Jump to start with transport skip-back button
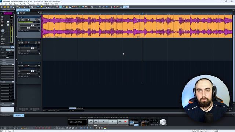The width and height of the screenshot is (235, 132). (91, 122)
